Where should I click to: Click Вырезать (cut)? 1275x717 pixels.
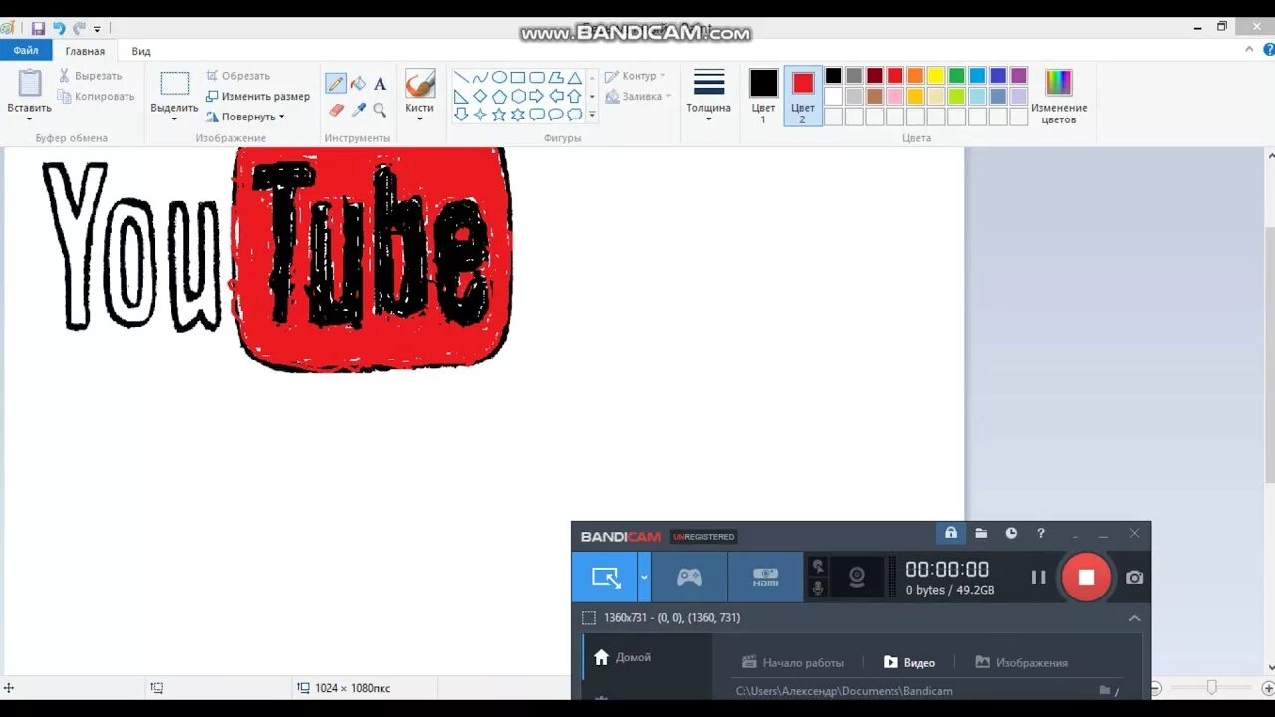(90, 76)
